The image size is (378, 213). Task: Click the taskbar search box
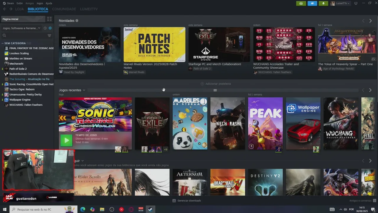pyautogui.click(x=44, y=209)
